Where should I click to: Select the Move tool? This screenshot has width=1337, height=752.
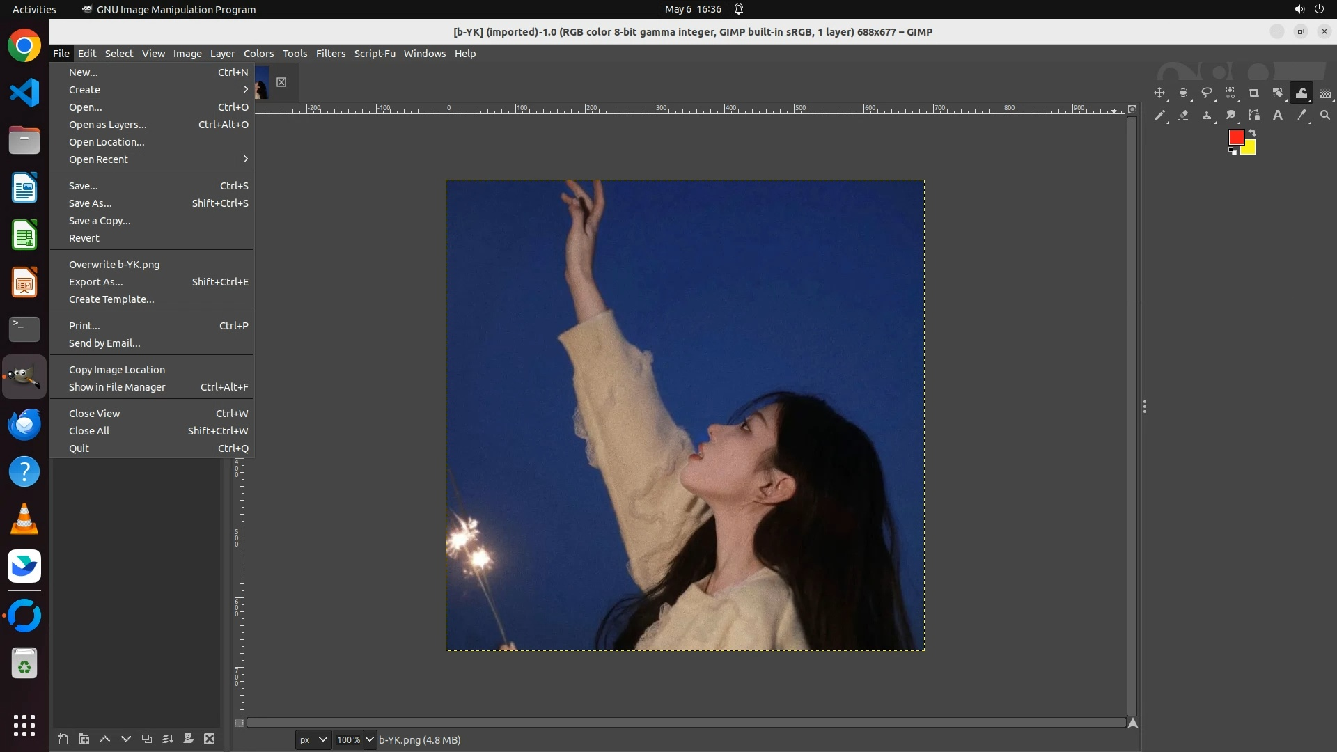pyautogui.click(x=1159, y=93)
